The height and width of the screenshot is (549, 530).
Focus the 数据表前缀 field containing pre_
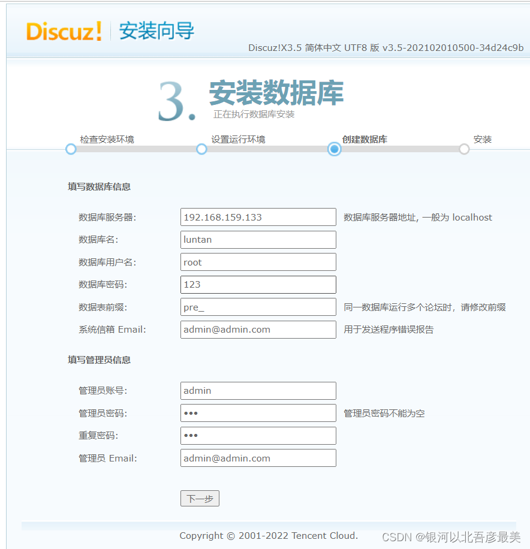click(258, 307)
